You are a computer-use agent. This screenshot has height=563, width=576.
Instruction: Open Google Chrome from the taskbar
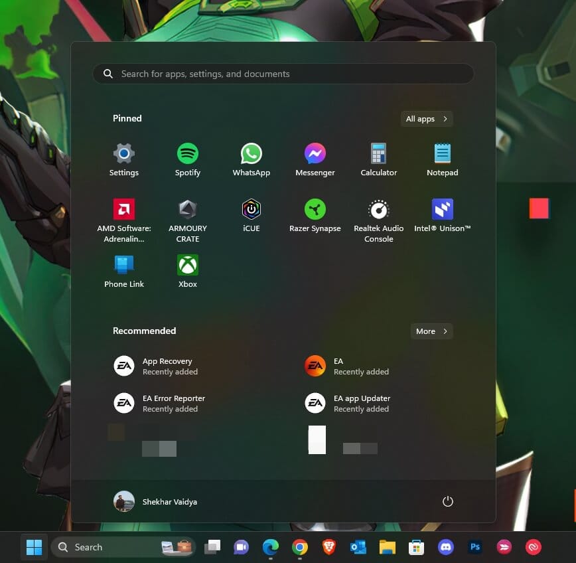click(300, 547)
